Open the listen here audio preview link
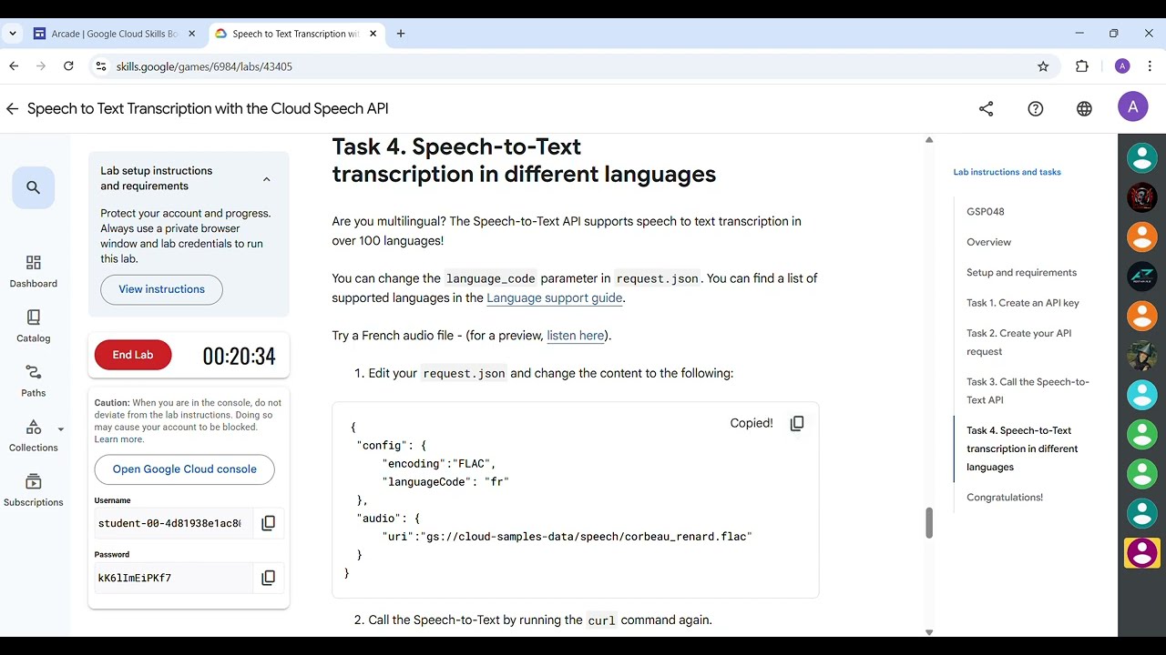Image resolution: width=1166 pixels, height=655 pixels. pos(575,335)
